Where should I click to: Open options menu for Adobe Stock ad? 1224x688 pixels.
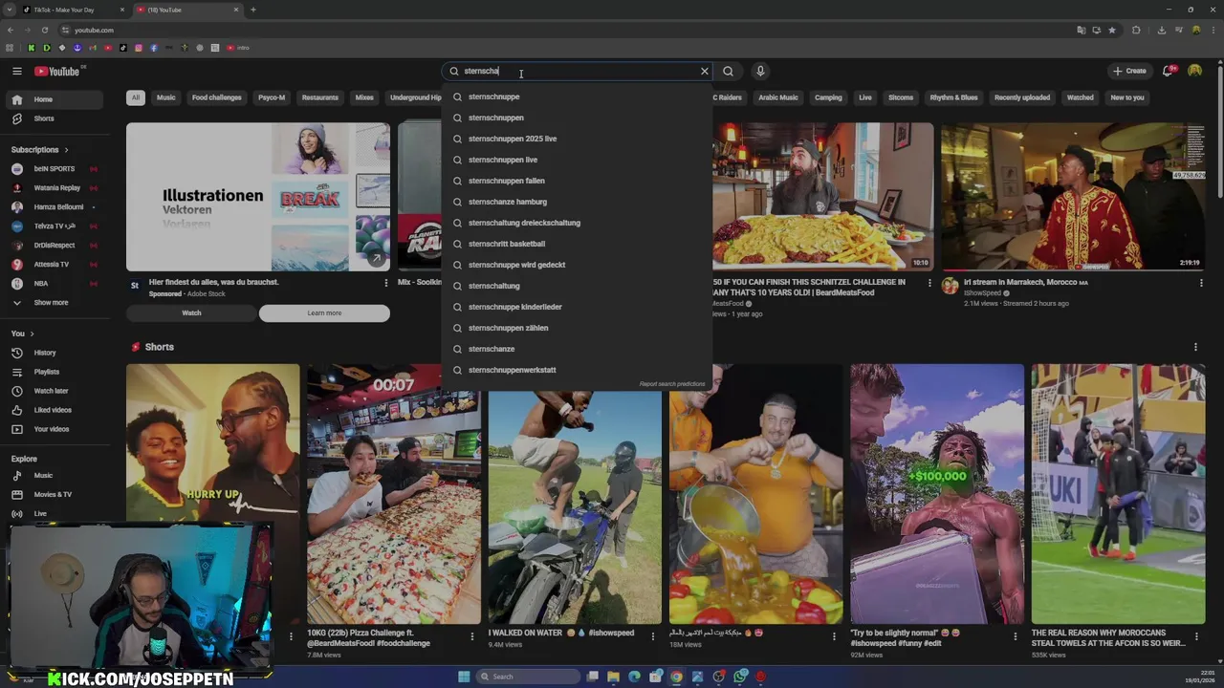[x=386, y=283]
